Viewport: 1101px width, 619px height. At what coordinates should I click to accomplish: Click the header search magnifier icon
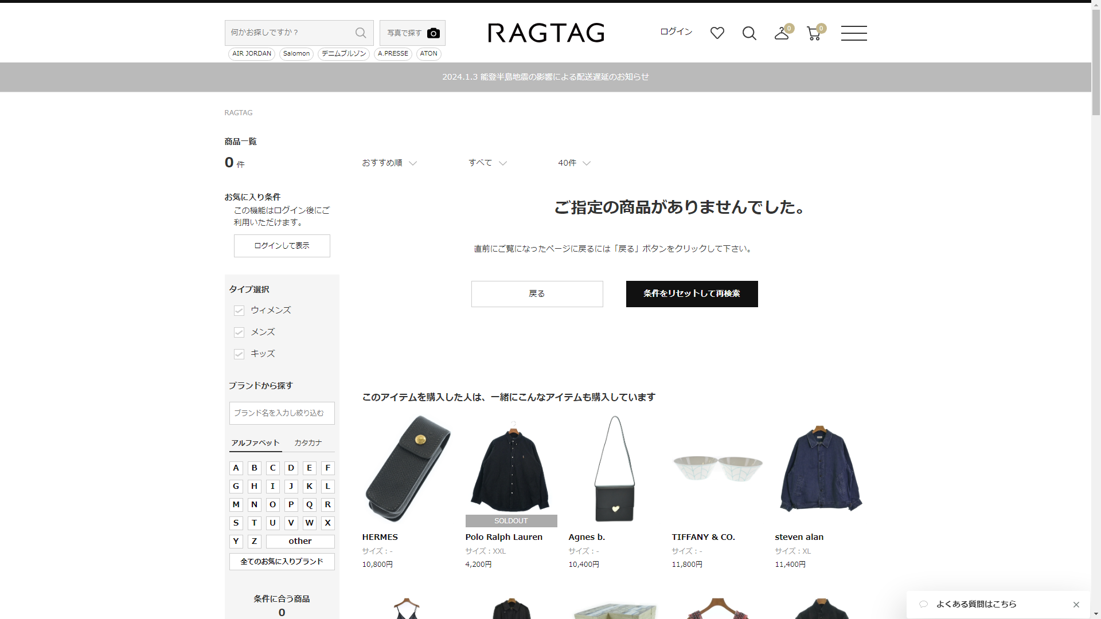pos(749,33)
